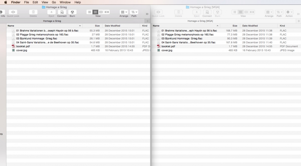Image resolution: width=301 pixels, height=166 pixels.
Task: Select 03 Bjorklund 28.1 MB flac file
Action: 78,38
